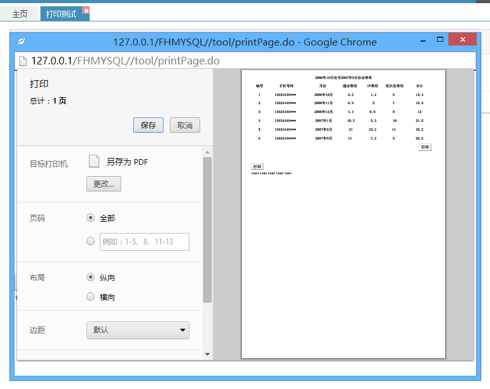The image size is (490, 389).
Task: Open the 边距 margins dropdown
Action: pyautogui.click(x=138, y=330)
